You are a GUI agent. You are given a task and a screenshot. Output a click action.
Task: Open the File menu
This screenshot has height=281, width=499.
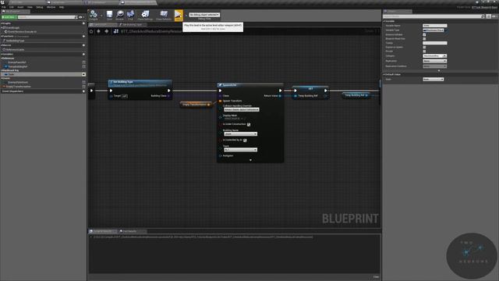click(x=4, y=7)
